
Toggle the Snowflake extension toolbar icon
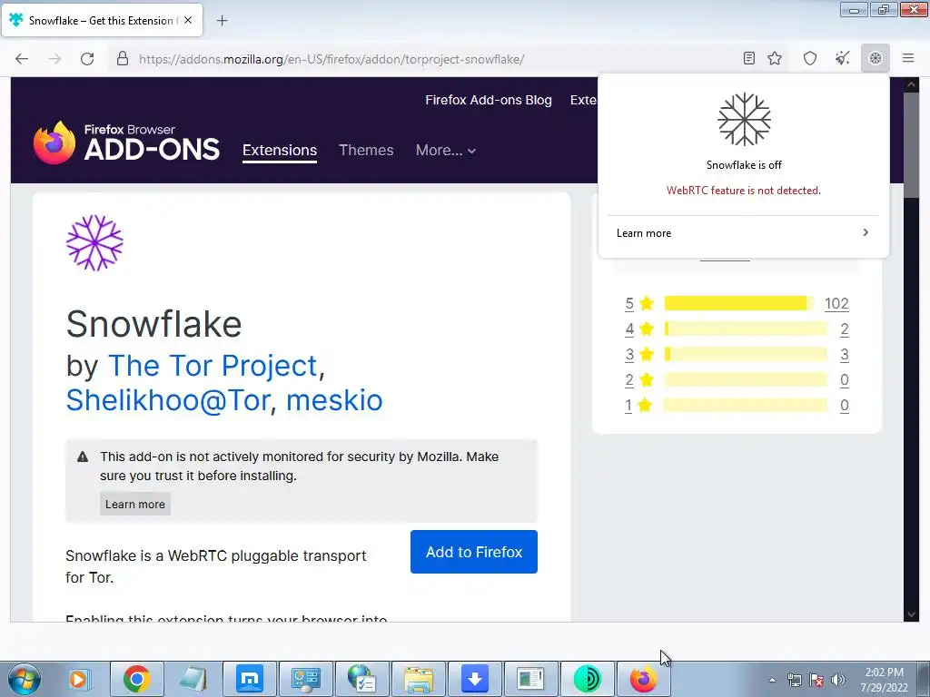pyautogui.click(x=876, y=58)
